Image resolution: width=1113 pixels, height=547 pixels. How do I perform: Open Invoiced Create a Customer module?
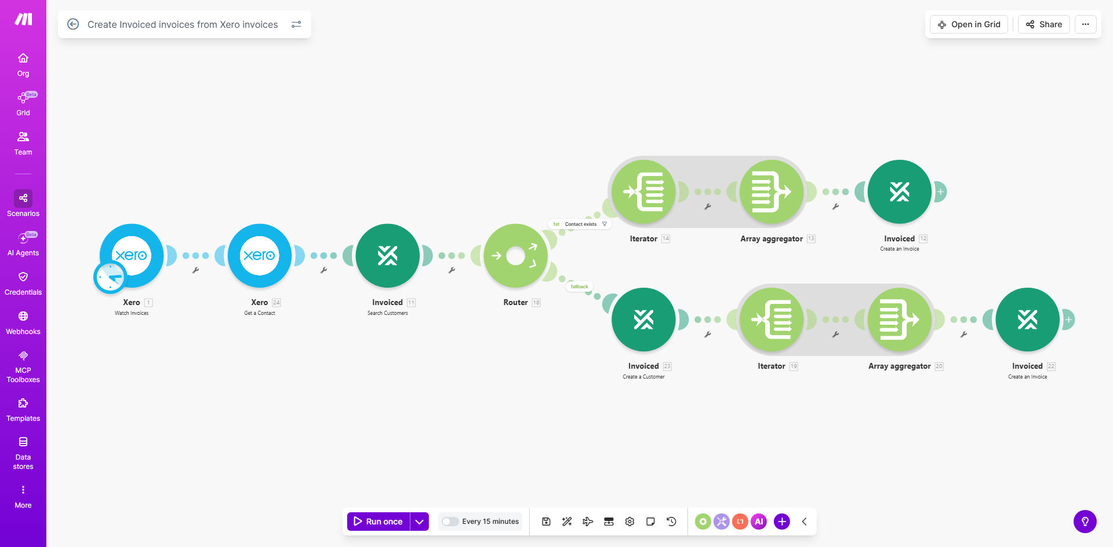click(643, 320)
